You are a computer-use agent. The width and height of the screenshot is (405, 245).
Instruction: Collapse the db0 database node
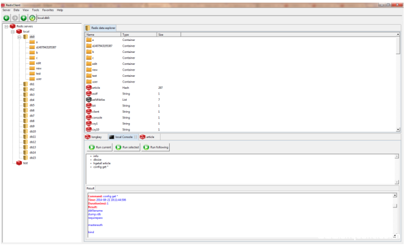[19, 37]
